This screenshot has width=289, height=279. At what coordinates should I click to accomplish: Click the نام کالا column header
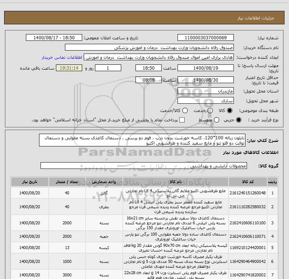(176, 182)
